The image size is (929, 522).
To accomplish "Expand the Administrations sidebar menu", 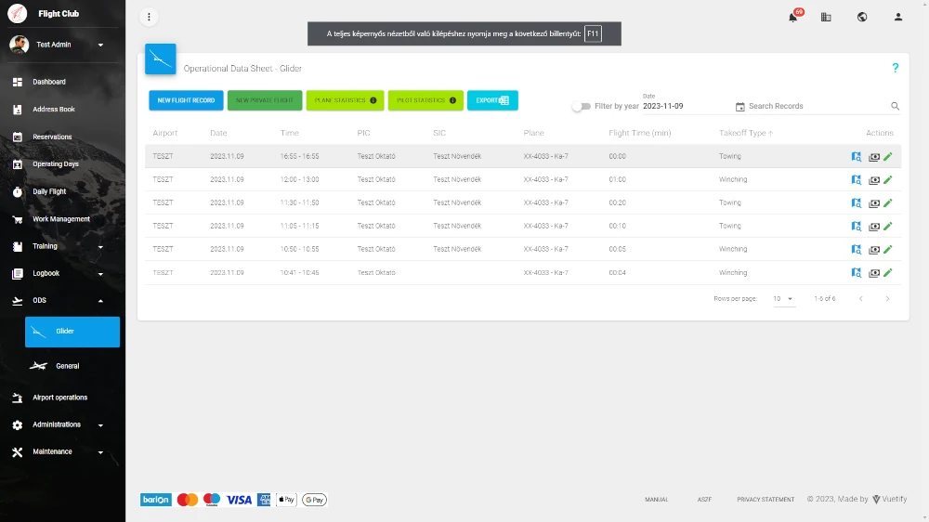I will 100,425.
